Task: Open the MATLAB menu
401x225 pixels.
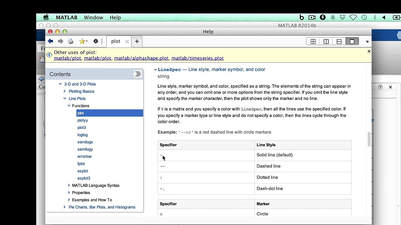Action: click(x=66, y=17)
